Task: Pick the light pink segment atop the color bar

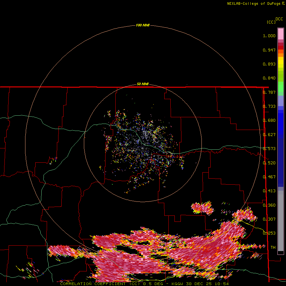Action: coord(281,34)
